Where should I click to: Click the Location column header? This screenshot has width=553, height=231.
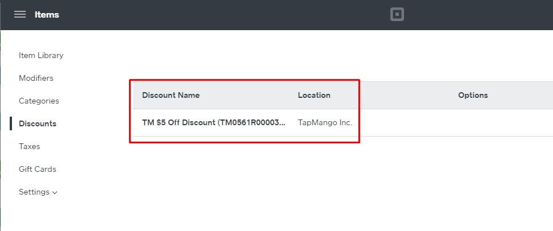click(314, 95)
